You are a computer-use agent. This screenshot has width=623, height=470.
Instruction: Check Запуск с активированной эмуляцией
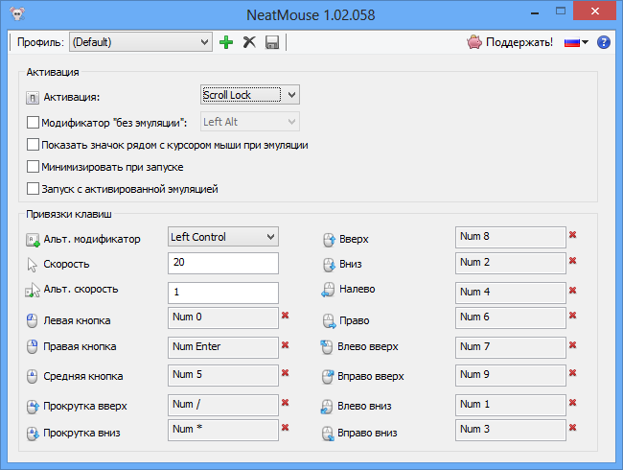pyautogui.click(x=33, y=188)
